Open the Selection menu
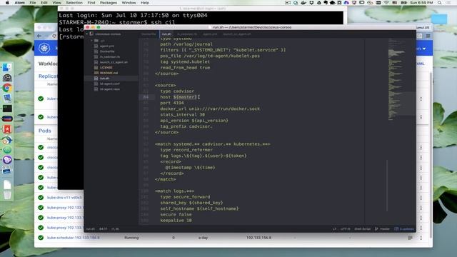 [74, 3]
